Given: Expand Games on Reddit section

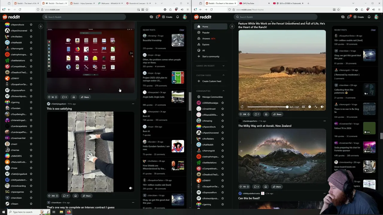Looking at the screenshot, I should click(x=223, y=66).
